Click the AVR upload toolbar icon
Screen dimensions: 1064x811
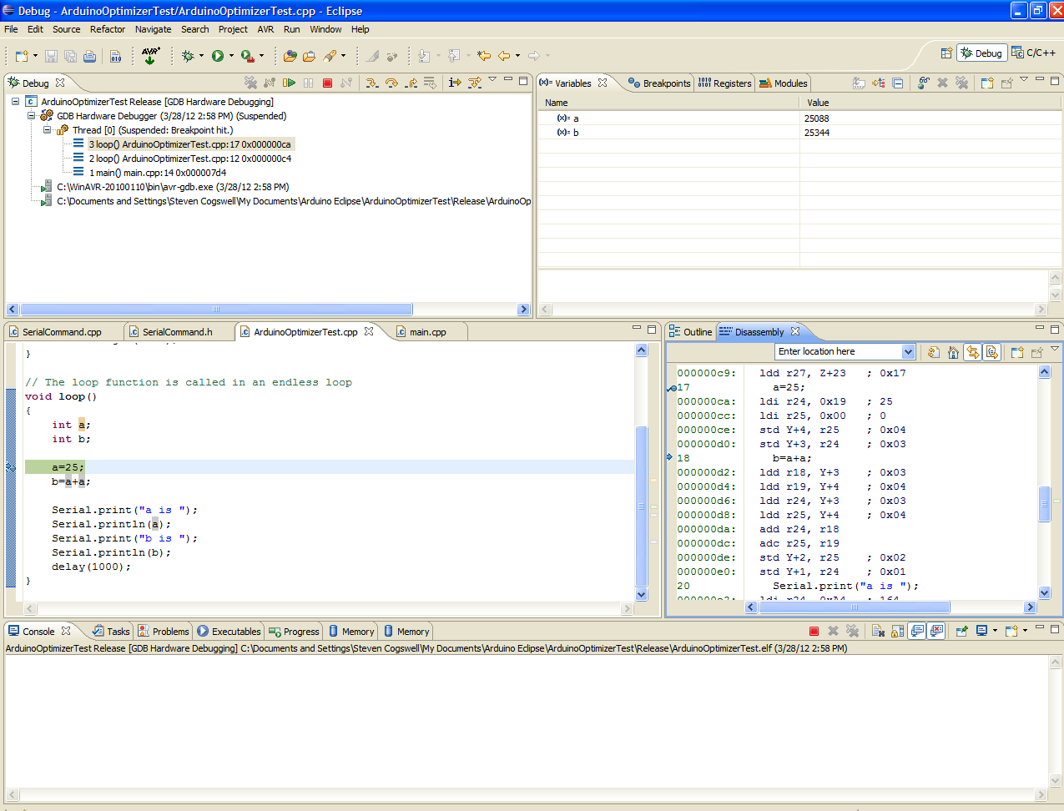pos(150,56)
